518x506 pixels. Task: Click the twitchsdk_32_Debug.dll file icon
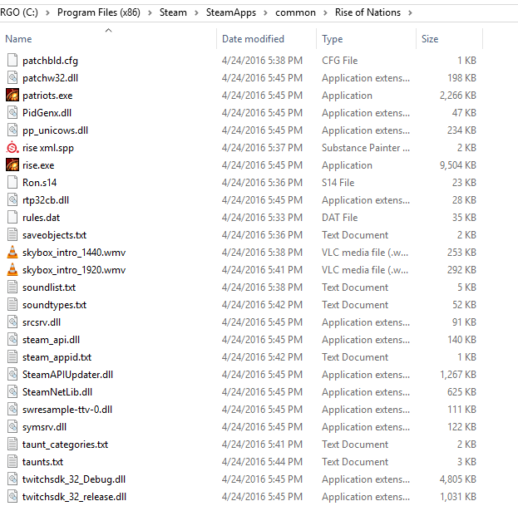(12, 479)
